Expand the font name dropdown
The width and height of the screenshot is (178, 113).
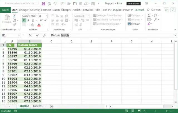coord(36,16)
